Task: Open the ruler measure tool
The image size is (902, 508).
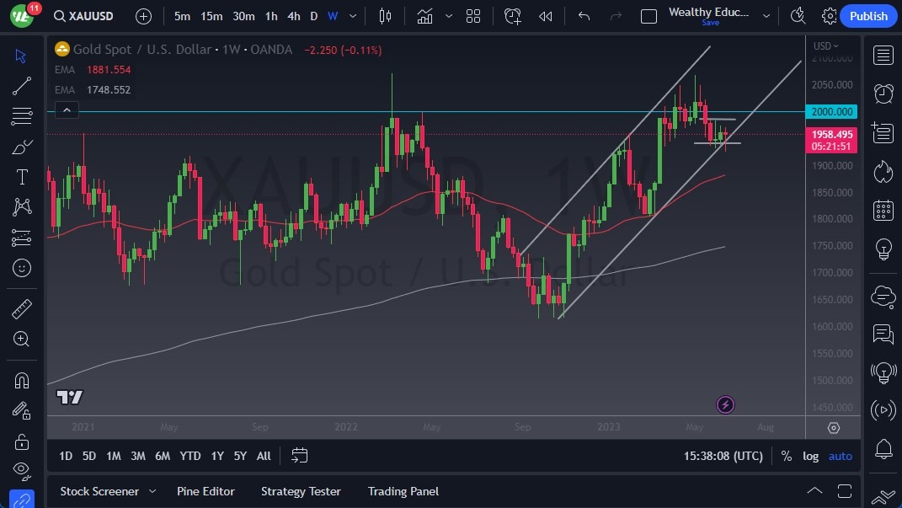Action: click(22, 308)
